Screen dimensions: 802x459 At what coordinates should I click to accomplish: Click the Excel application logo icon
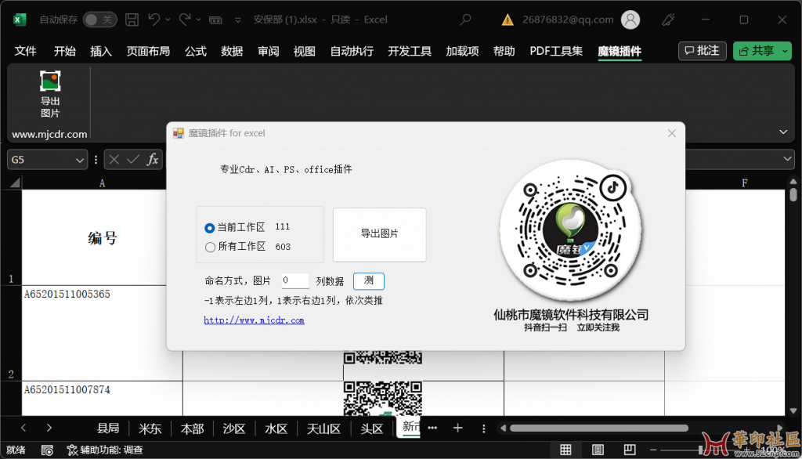(x=20, y=20)
